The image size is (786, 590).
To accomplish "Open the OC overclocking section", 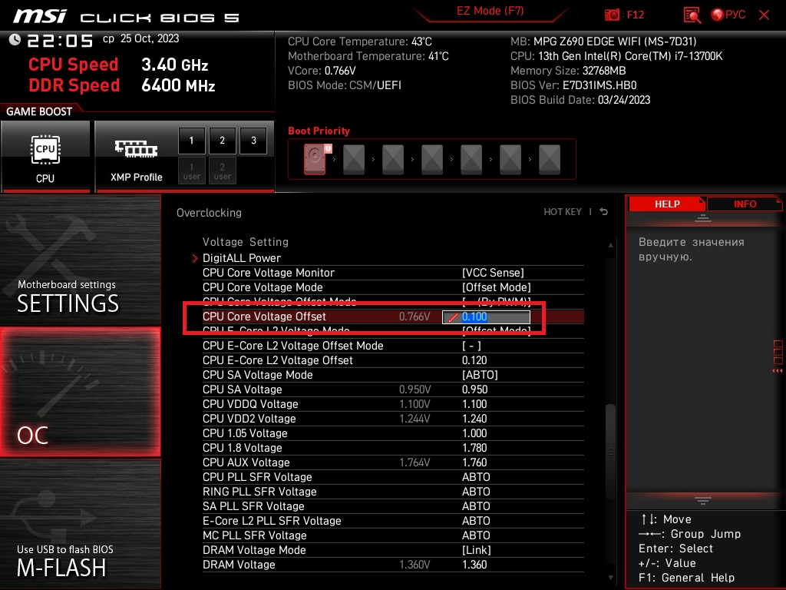I will pos(80,392).
